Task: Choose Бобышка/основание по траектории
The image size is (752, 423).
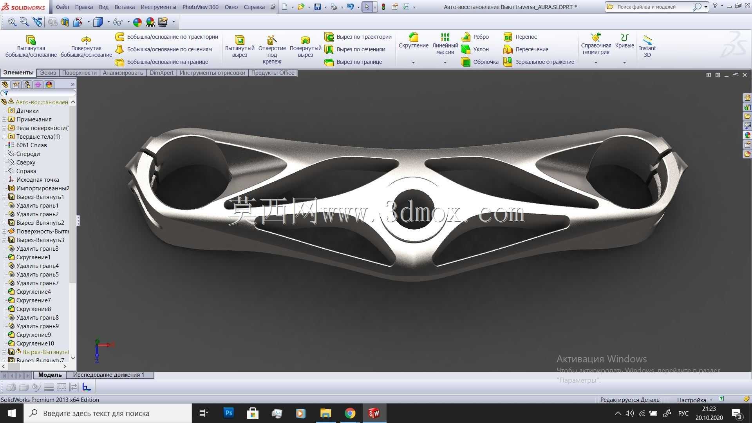Action: (166, 37)
